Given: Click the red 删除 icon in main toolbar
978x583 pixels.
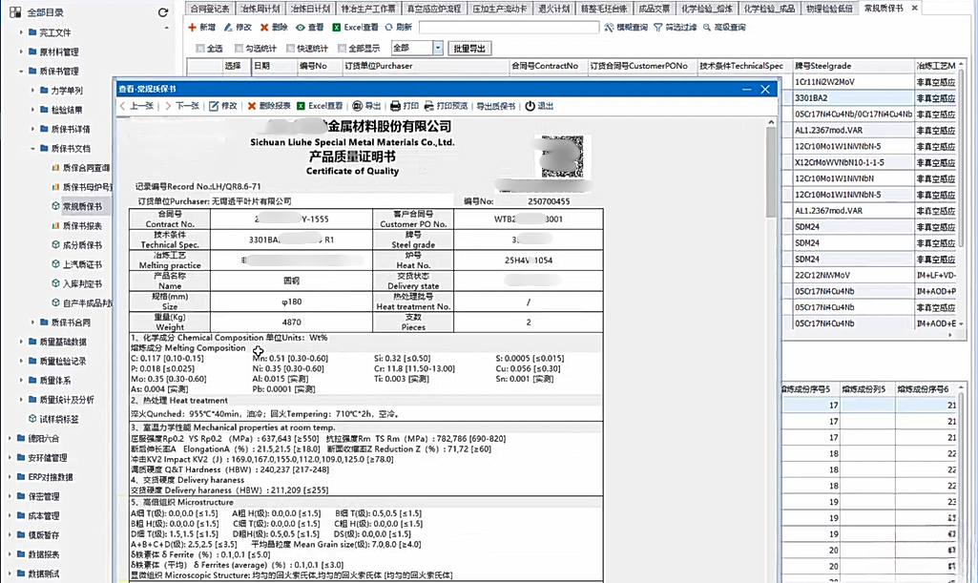Looking at the screenshot, I should click(x=264, y=28).
